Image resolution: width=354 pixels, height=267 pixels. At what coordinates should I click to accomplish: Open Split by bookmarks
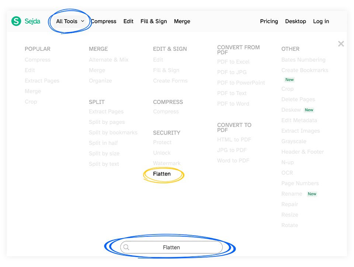(x=113, y=132)
